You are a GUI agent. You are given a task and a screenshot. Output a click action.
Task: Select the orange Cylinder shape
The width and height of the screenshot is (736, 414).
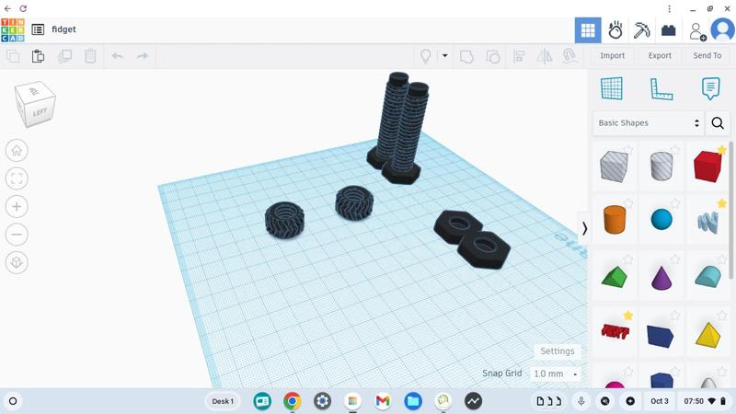[x=615, y=219]
